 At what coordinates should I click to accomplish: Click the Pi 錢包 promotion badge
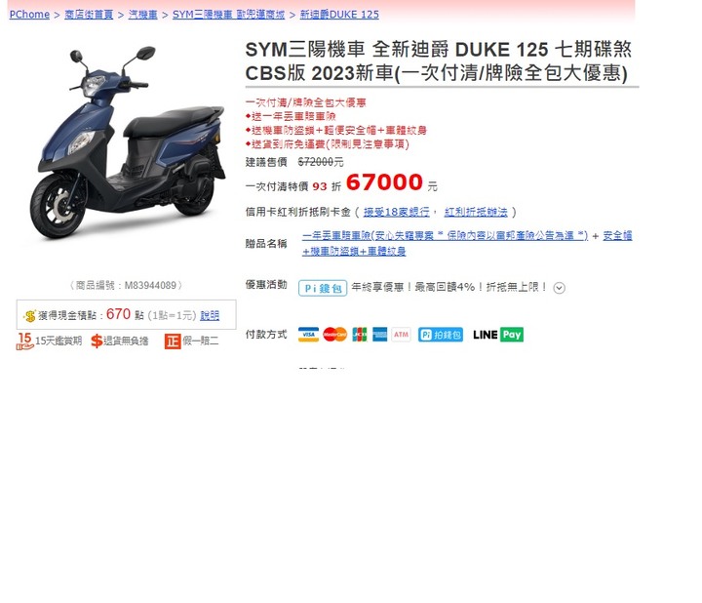[323, 288]
